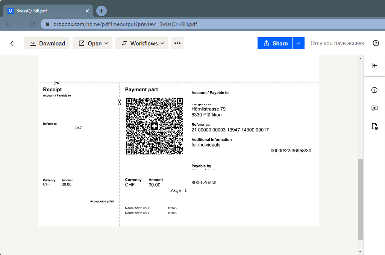Viewport: 385px width, 255px height.
Task: Open the info panel icon
Action: point(374,90)
